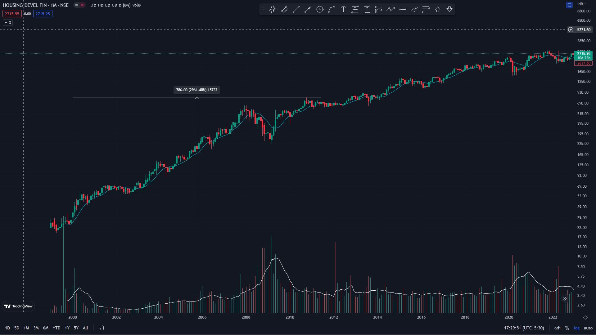Select the circle drawing tool
Screen dimensions: 596x335
[x=320, y=10]
